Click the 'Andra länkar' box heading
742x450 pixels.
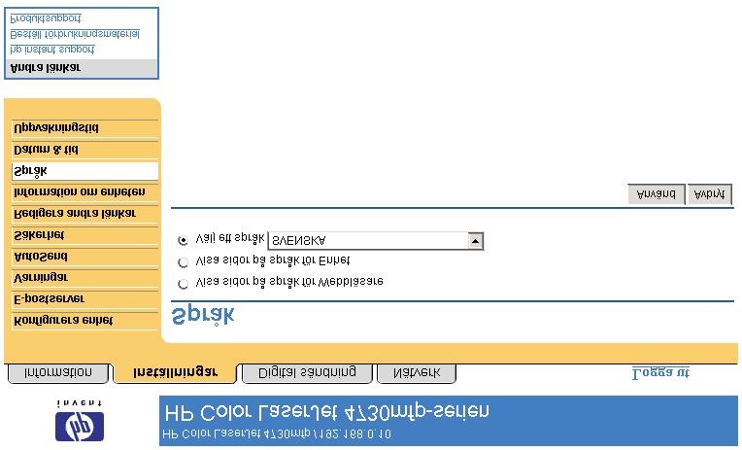click(46, 68)
